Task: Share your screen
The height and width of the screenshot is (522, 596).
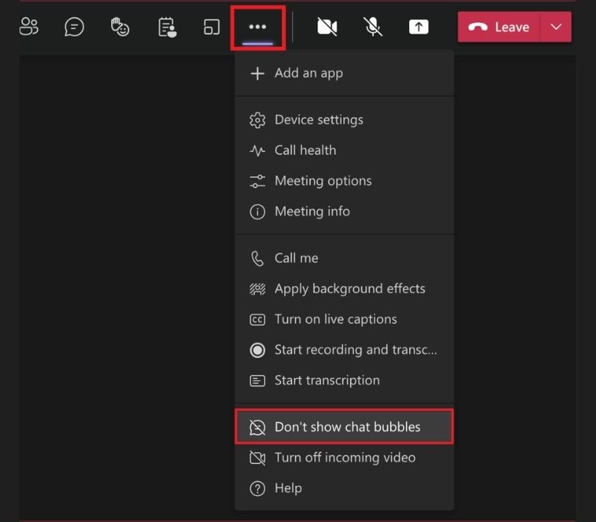Action: [x=418, y=26]
